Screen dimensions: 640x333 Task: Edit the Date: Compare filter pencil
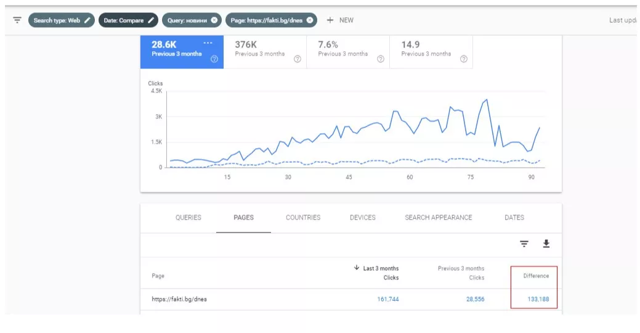coord(151,20)
